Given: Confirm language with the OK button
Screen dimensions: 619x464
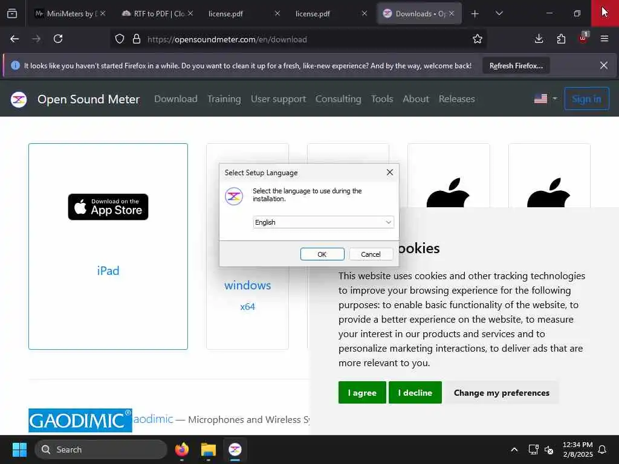Looking at the screenshot, I should (322, 254).
